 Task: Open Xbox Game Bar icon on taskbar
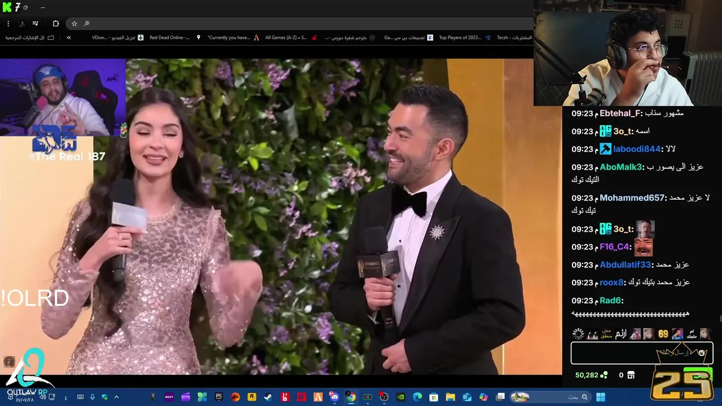coord(368,397)
